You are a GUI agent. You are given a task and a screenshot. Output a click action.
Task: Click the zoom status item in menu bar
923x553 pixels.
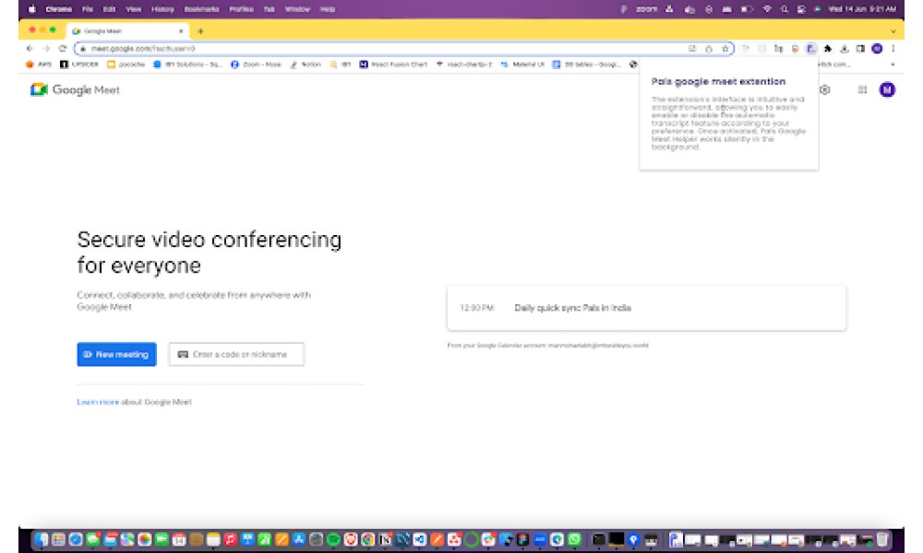pyautogui.click(x=646, y=9)
